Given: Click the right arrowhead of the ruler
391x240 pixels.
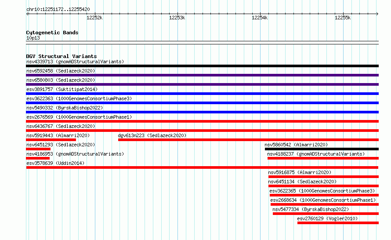Looking at the screenshot, I should pos(377,14).
